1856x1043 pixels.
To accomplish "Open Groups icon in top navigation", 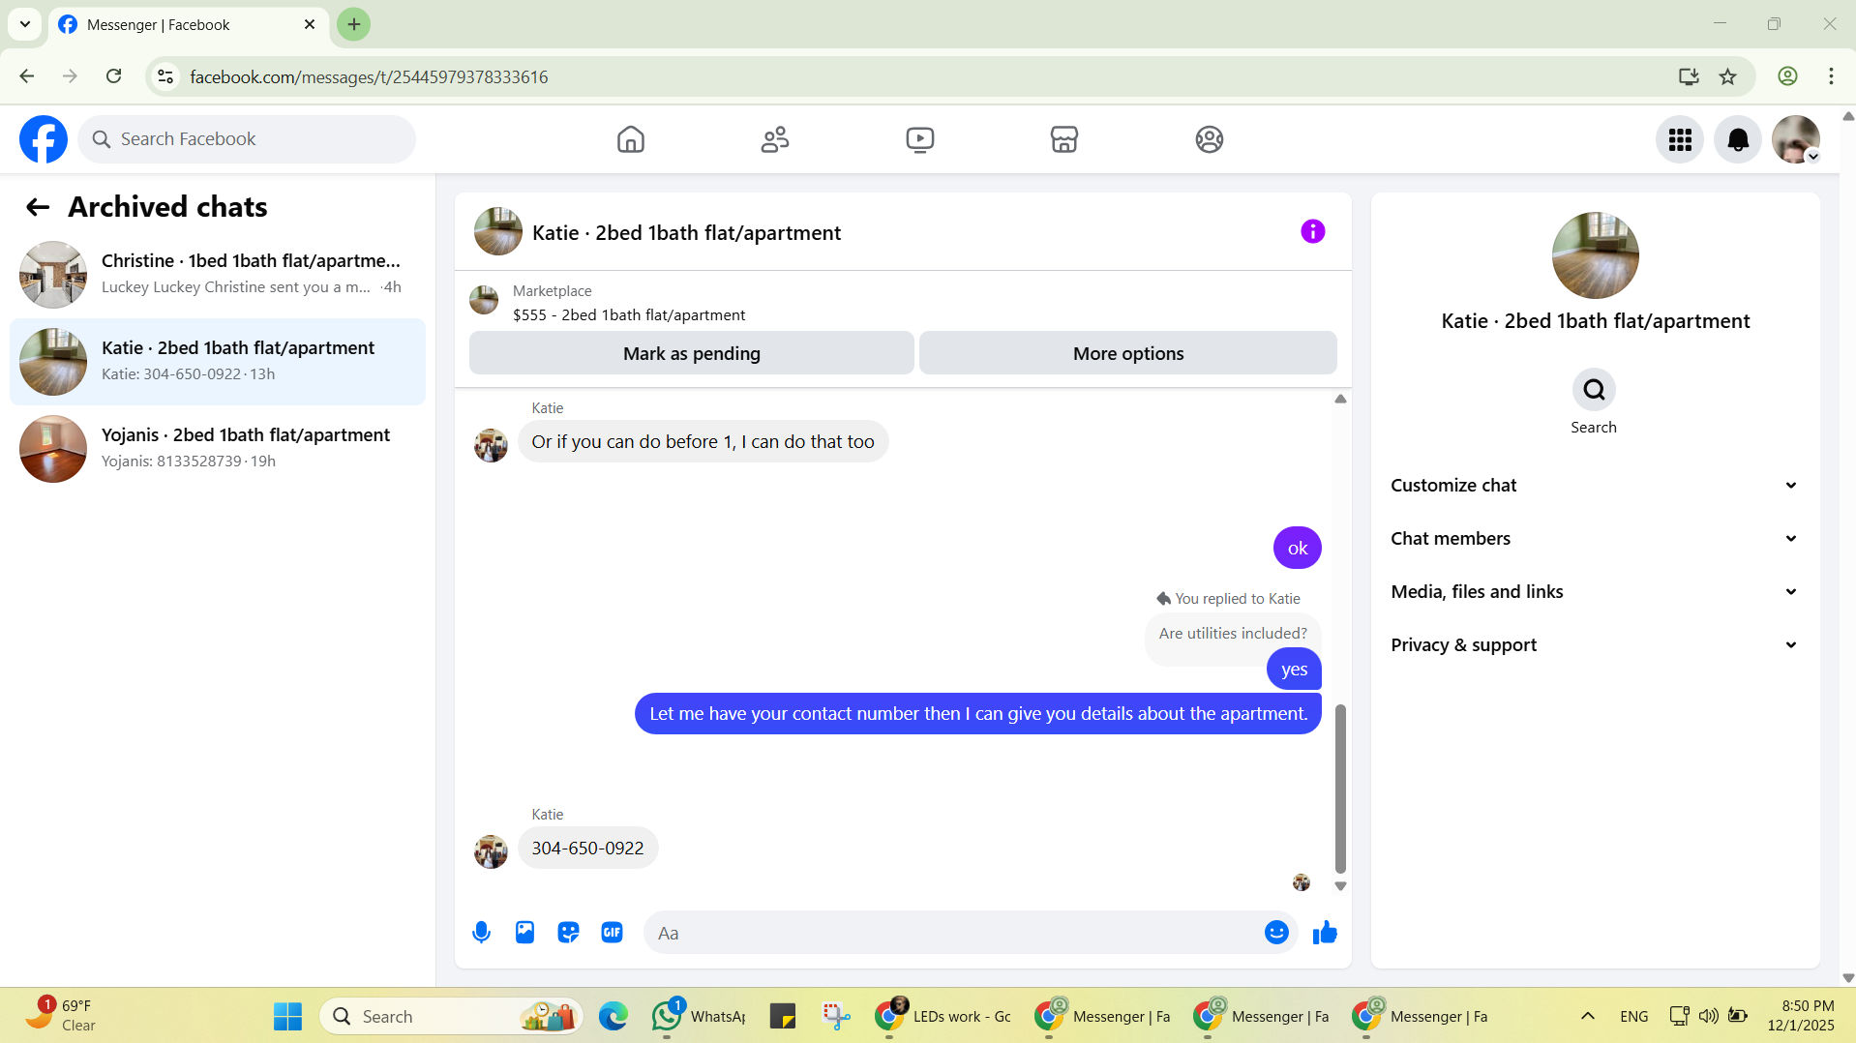I will (x=1209, y=139).
